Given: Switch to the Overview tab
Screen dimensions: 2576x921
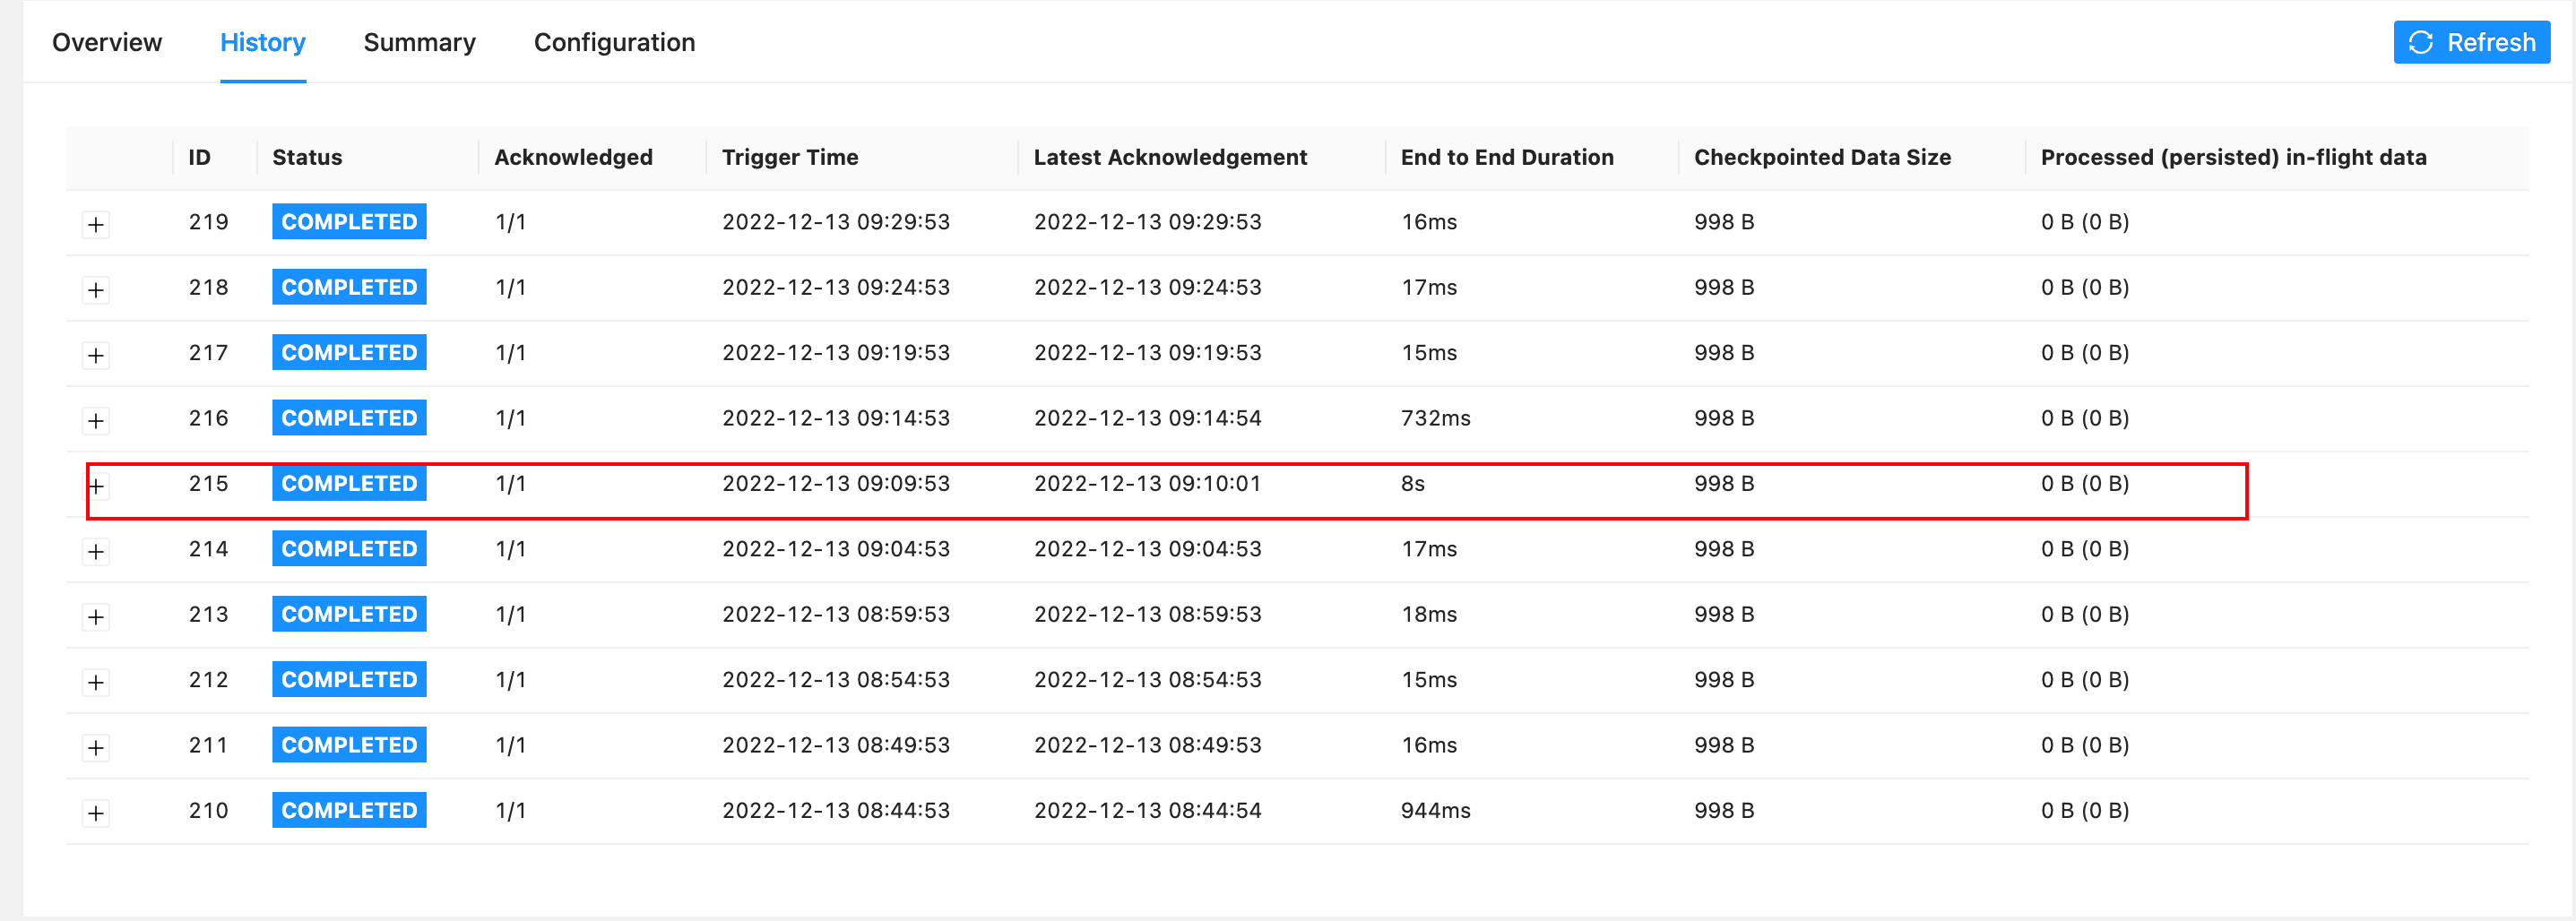Looking at the screenshot, I should pyautogui.click(x=107, y=42).
